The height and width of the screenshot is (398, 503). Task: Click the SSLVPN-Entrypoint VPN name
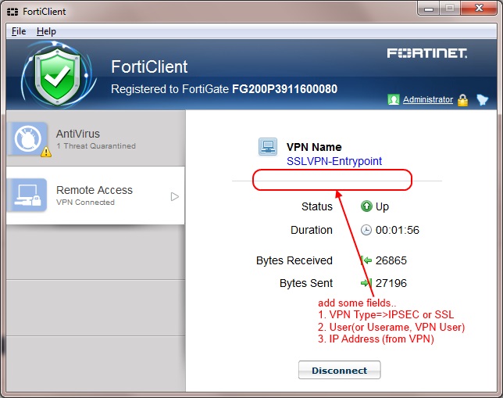click(334, 161)
